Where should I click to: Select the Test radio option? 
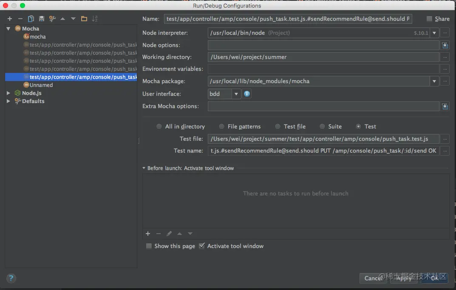[359, 126]
